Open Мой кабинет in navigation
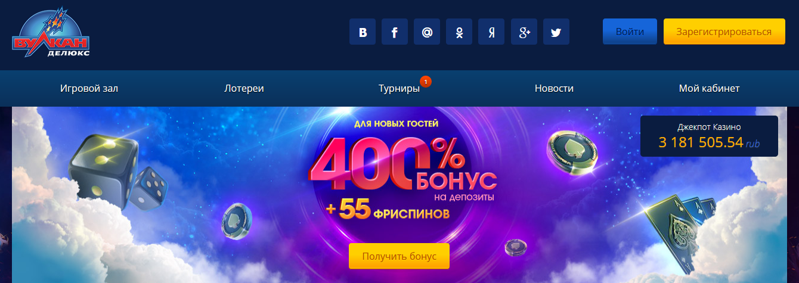 tap(709, 88)
